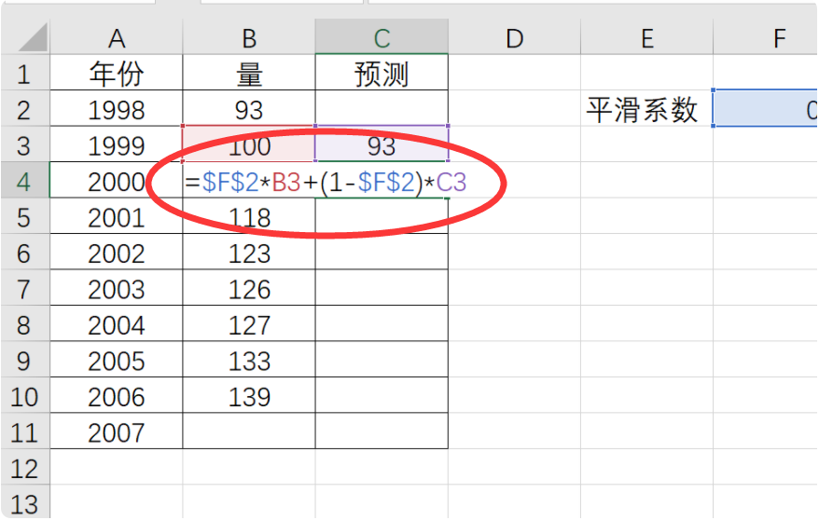This screenshot has height=520, width=819.
Task: Click value 100 in column B
Action: click(249, 144)
